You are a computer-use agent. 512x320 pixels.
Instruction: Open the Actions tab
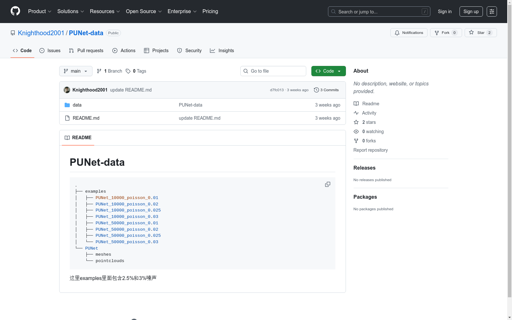(124, 51)
